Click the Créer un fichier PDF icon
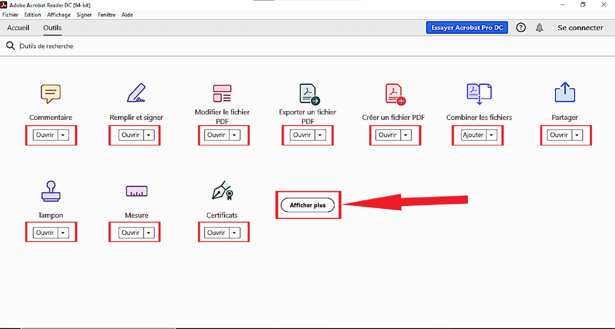The width and height of the screenshot is (615, 329). [395, 94]
